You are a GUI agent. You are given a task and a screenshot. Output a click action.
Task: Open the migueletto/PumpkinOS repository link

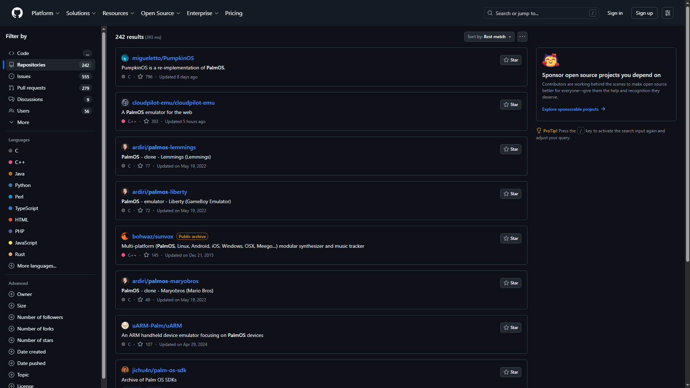[163, 58]
